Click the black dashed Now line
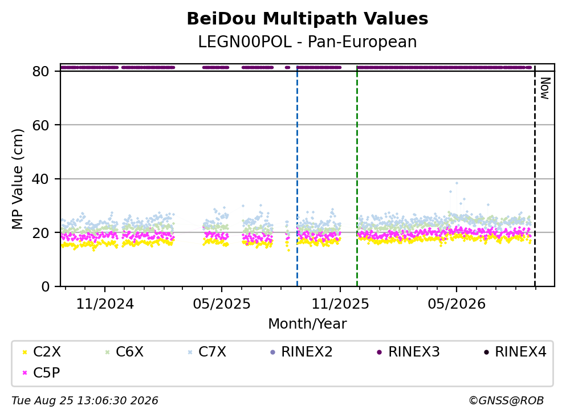The width and height of the screenshot is (566, 418). pos(535,176)
